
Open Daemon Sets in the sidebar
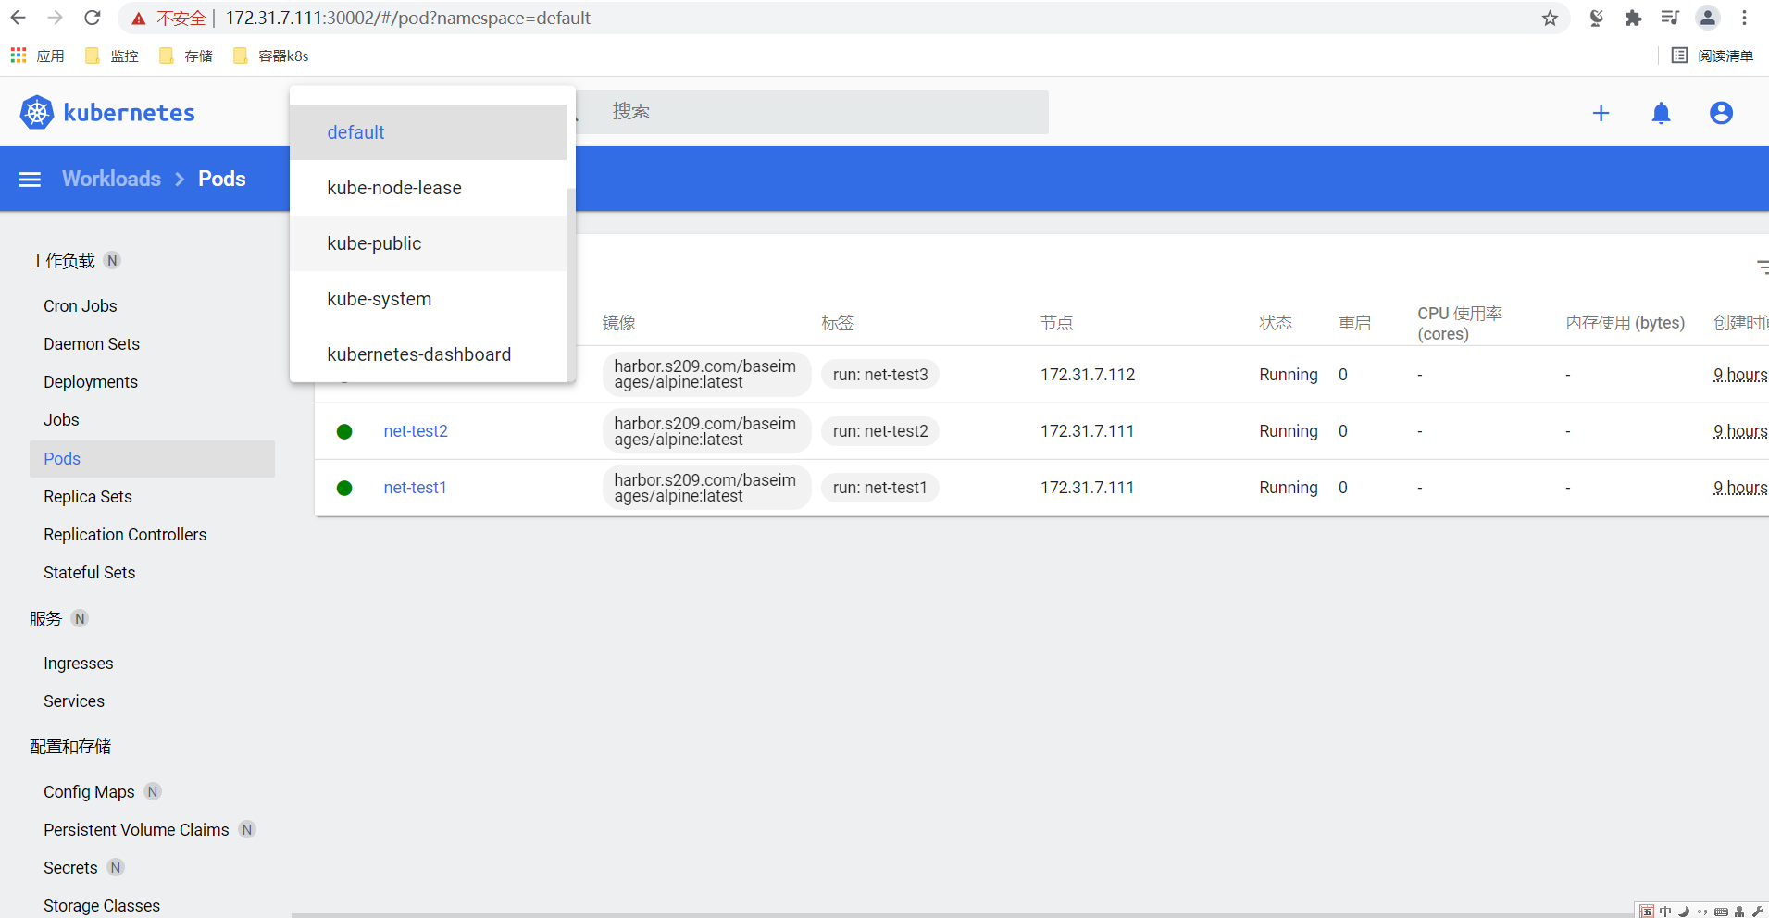pyautogui.click(x=92, y=344)
